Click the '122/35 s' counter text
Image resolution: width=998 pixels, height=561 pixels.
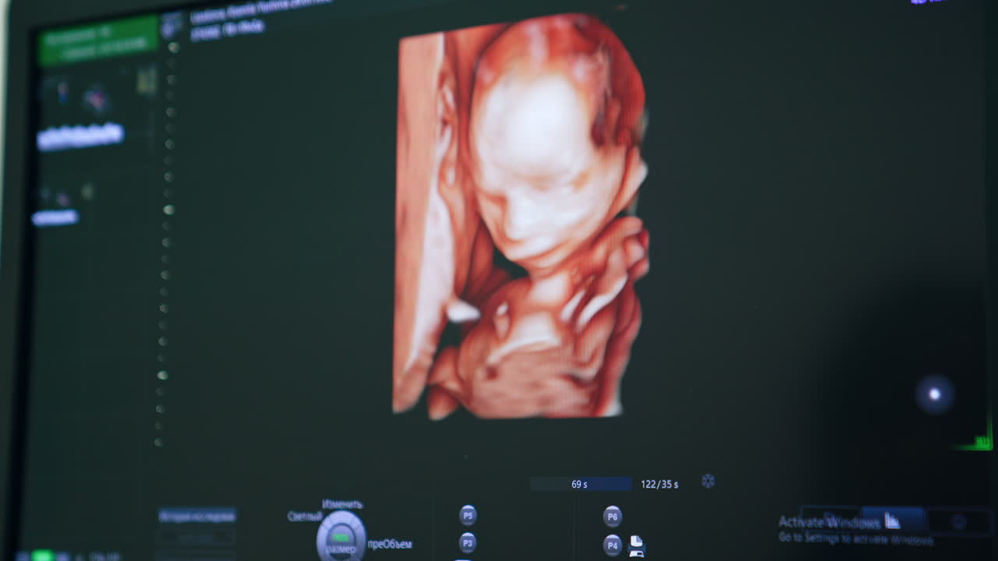[x=660, y=485]
